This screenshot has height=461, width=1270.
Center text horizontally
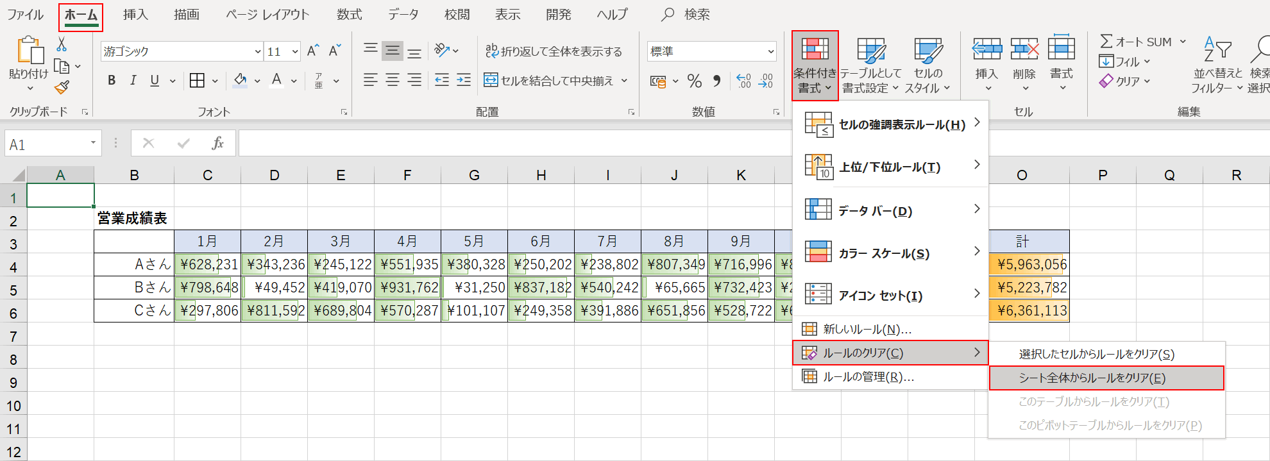393,80
